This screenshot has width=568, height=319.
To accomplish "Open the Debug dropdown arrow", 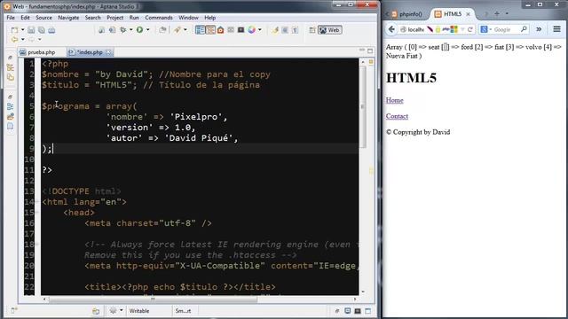I will pyautogui.click(x=130, y=30).
